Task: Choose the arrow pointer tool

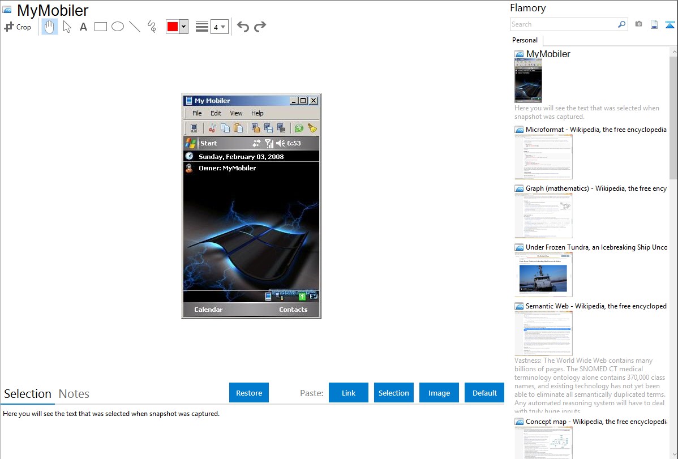Action: tap(67, 27)
